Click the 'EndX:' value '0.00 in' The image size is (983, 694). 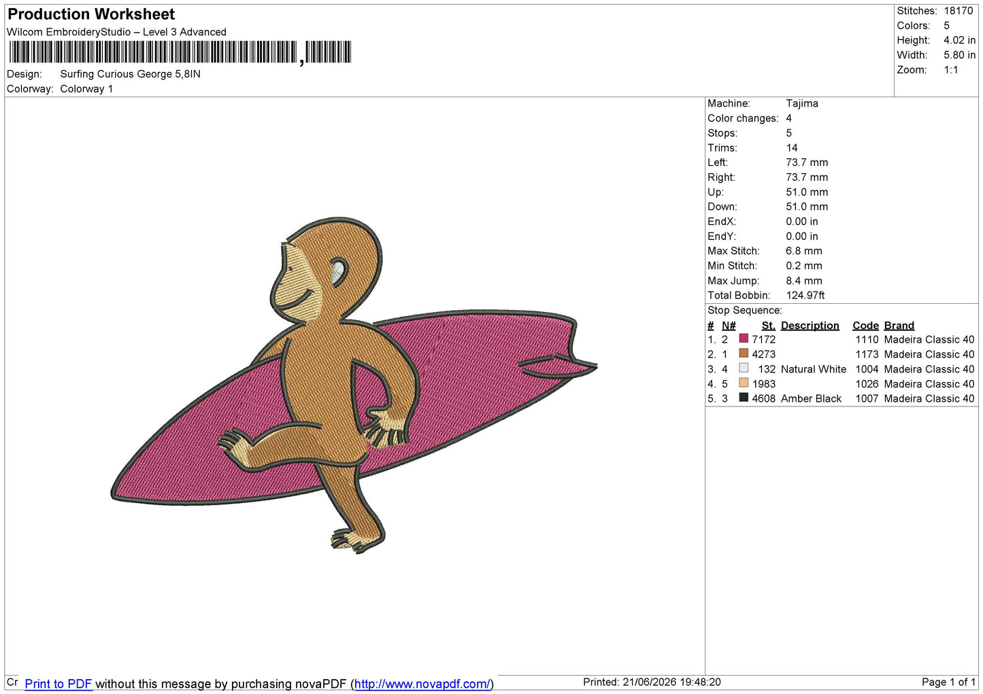click(x=802, y=222)
